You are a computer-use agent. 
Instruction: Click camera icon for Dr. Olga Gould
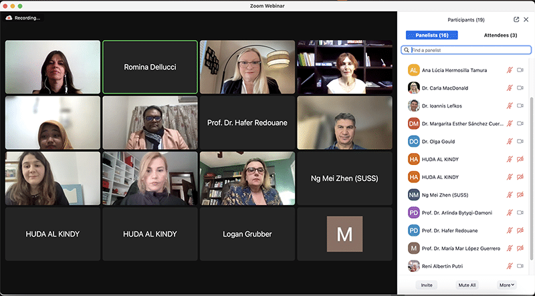(x=520, y=141)
